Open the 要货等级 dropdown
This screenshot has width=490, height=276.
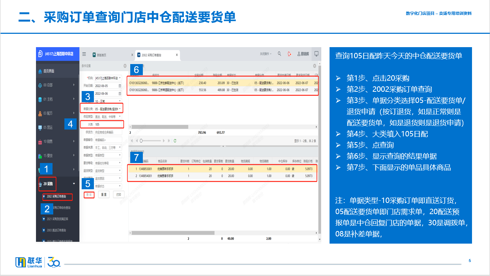click(108, 163)
